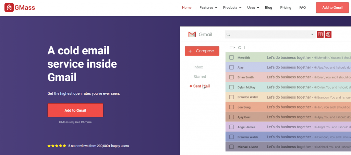Click the five-star rating icons
The height and width of the screenshot is (155, 351).
(x=57, y=146)
